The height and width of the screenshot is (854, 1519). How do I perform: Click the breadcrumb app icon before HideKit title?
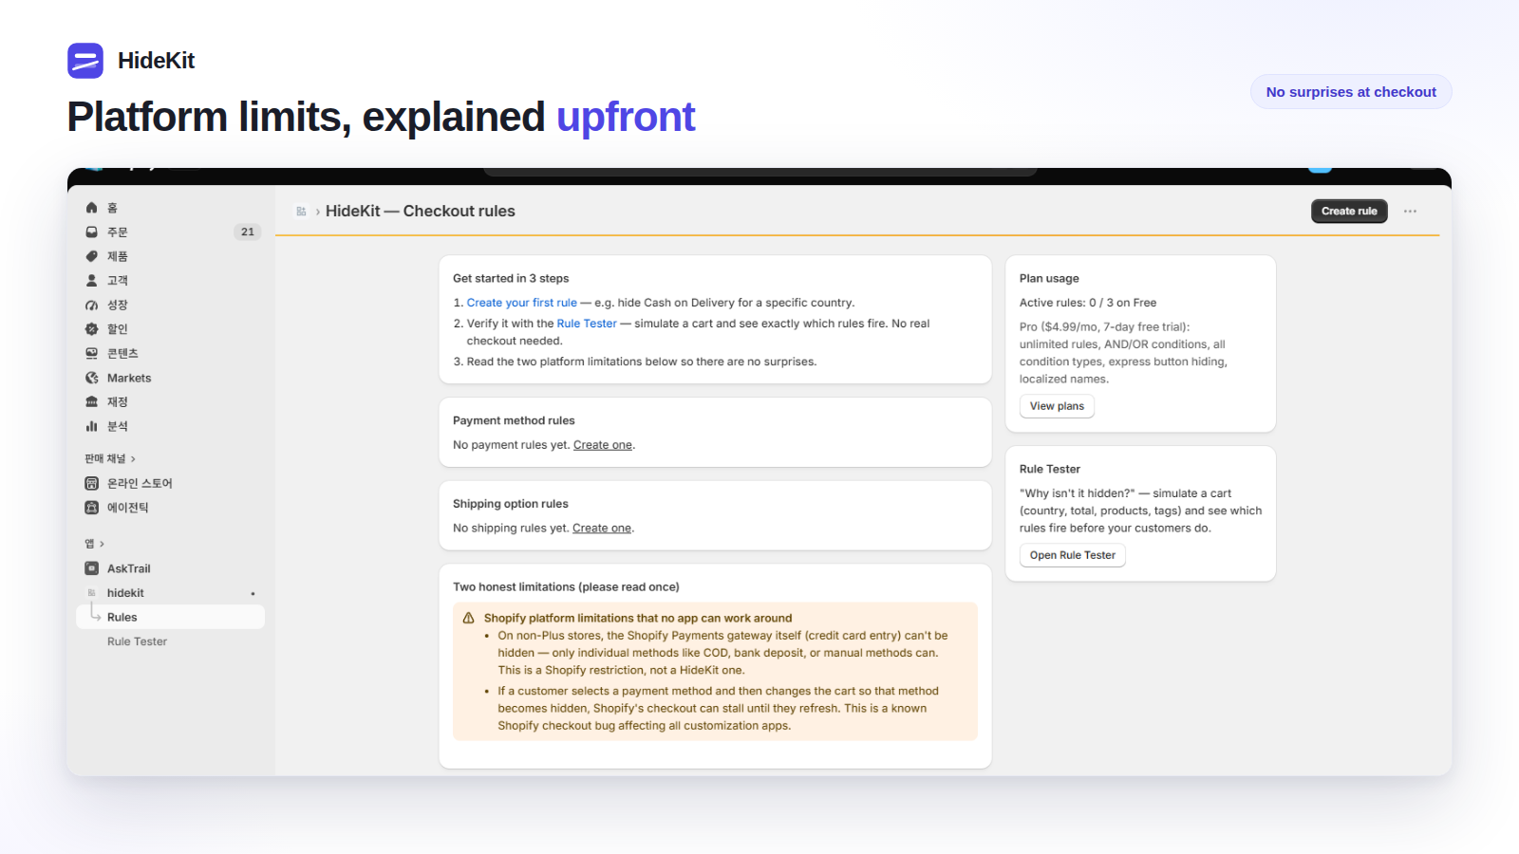[301, 212]
